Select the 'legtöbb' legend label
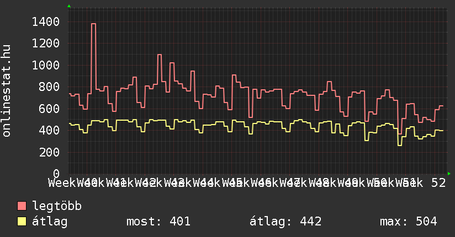Image resolution: width=455 pixels, height=237 pixels. (x=57, y=206)
